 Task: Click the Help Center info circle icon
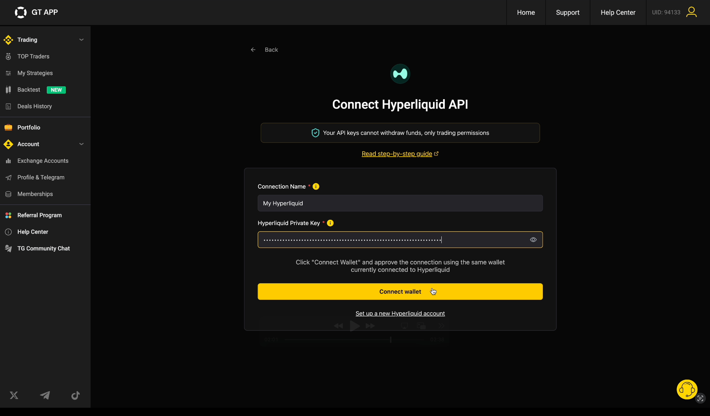click(8, 232)
